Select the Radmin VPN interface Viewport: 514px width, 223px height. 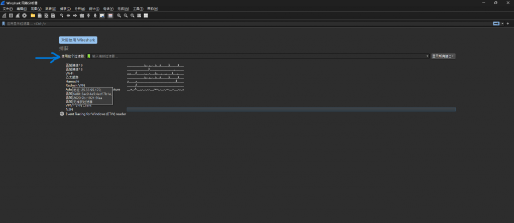[75, 85]
